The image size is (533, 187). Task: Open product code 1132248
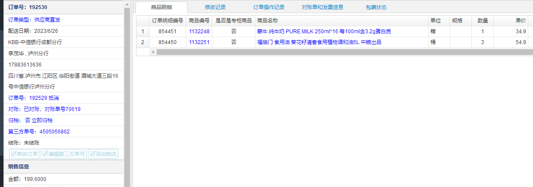click(x=199, y=32)
